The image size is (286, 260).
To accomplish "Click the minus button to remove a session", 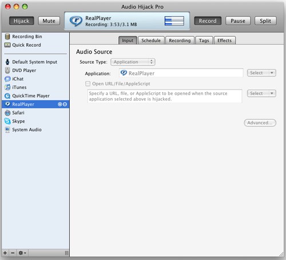I will (x=13, y=253).
